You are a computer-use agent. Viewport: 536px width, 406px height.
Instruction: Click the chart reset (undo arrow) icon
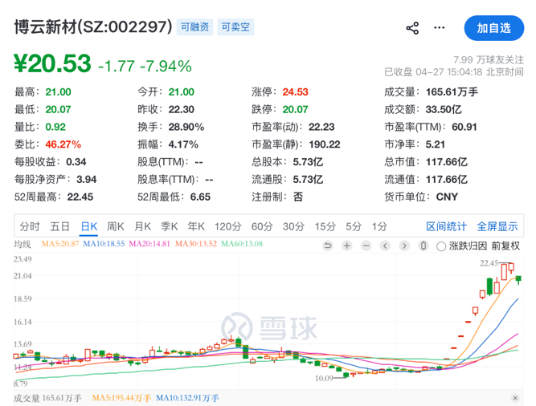coord(328,246)
